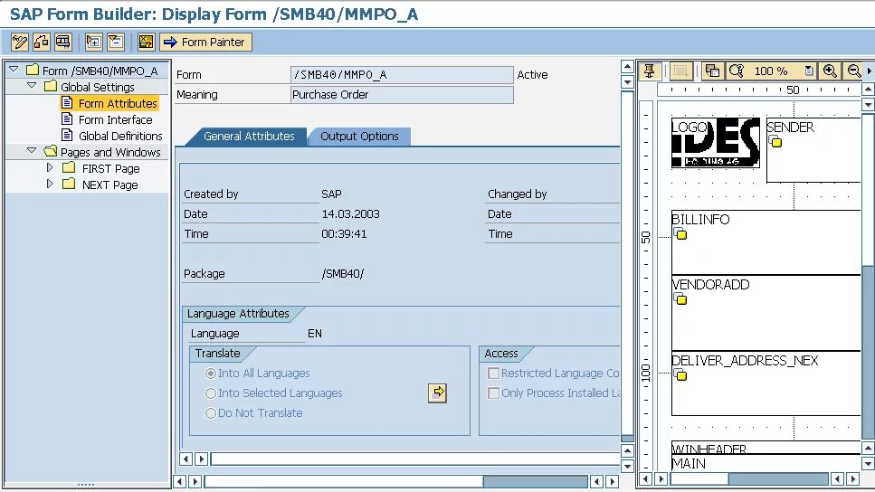Click the left arrow of the inner attributes scrollbar
Image resolution: width=875 pixels, height=492 pixels.
point(185,459)
